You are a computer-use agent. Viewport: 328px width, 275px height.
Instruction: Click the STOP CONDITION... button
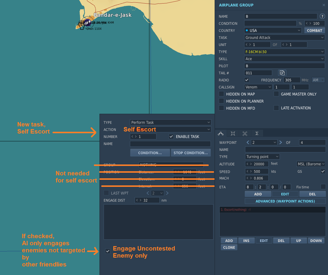point(191,153)
